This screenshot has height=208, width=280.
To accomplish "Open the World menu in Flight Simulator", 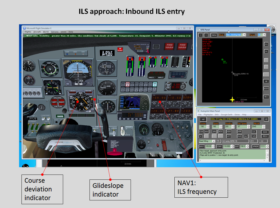I will (x=46, y=32).
